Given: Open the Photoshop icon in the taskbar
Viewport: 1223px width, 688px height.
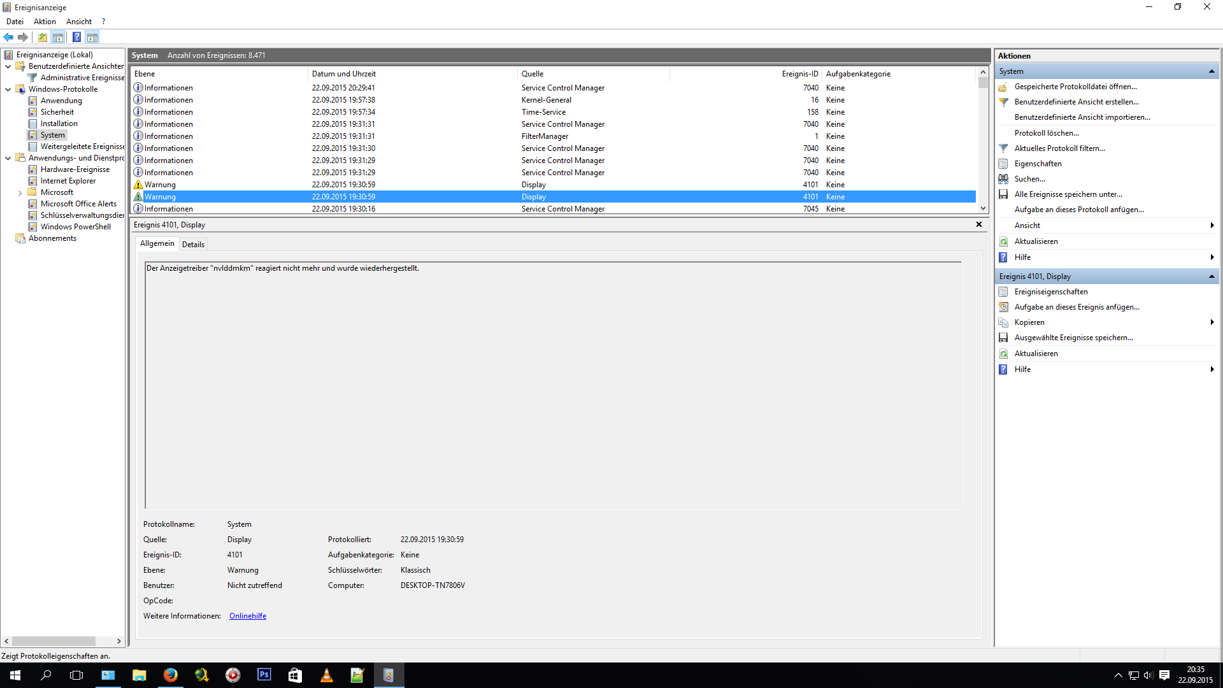Looking at the screenshot, I should 264,675.
